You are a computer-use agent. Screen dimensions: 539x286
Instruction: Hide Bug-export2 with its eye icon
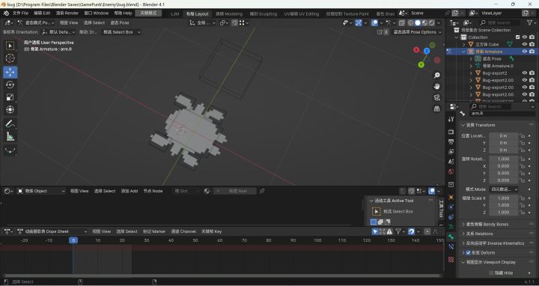point(525,73)
